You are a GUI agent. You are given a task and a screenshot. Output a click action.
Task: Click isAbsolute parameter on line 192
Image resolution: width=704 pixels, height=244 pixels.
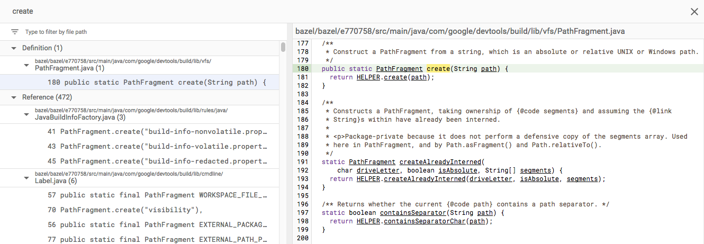coord(457,170)
